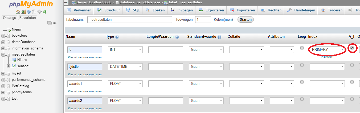
Task: Uncheck the A_I checkbox for id column
Action: point(352,48)
